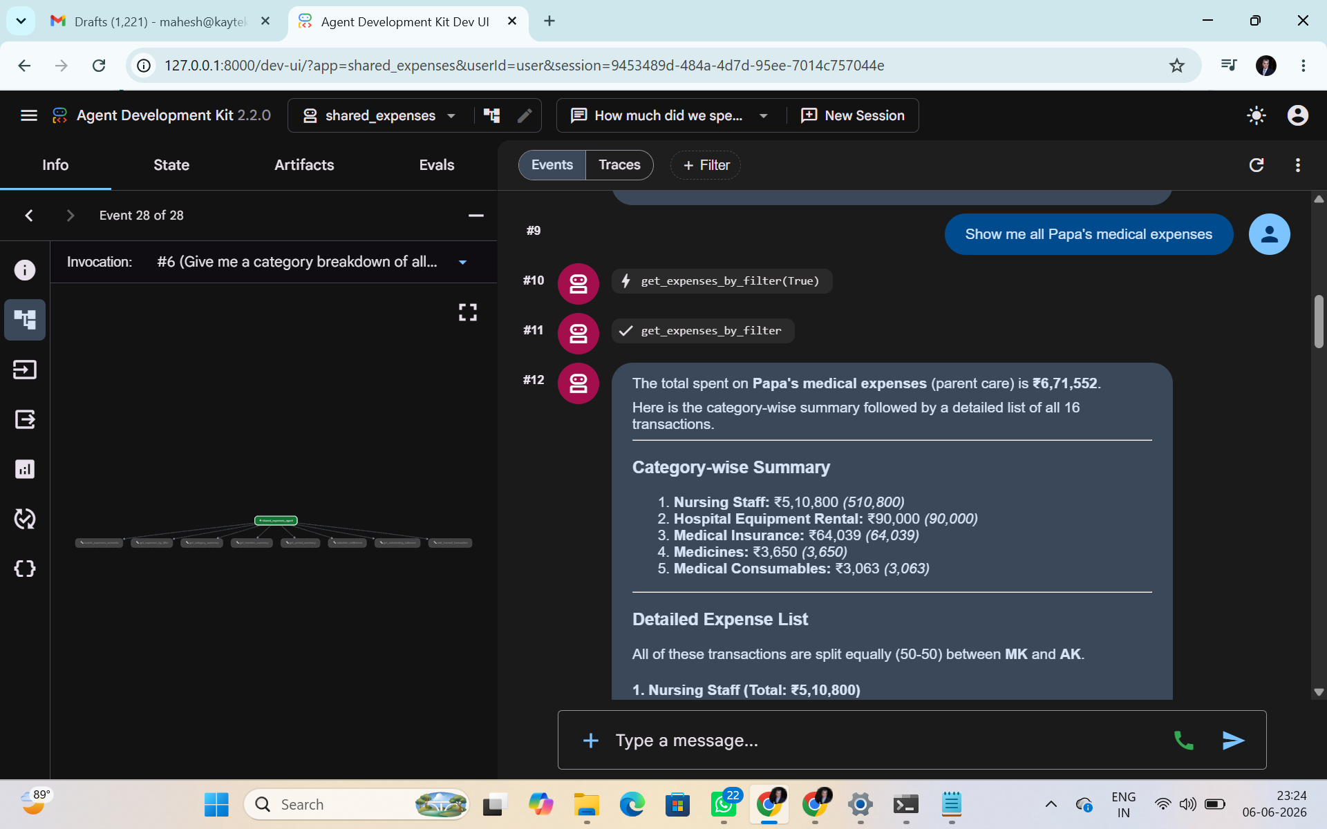Click the edit pencil icon beside shared_expenses

(x=525, y=115)
